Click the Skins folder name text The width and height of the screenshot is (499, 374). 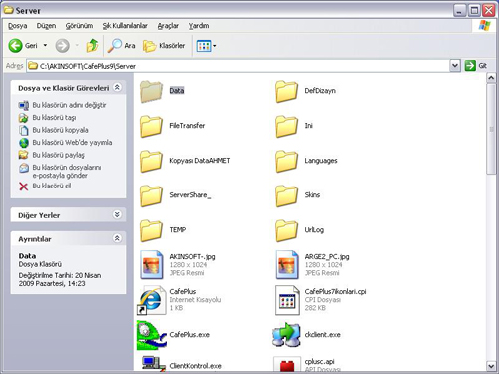[312, 195]
